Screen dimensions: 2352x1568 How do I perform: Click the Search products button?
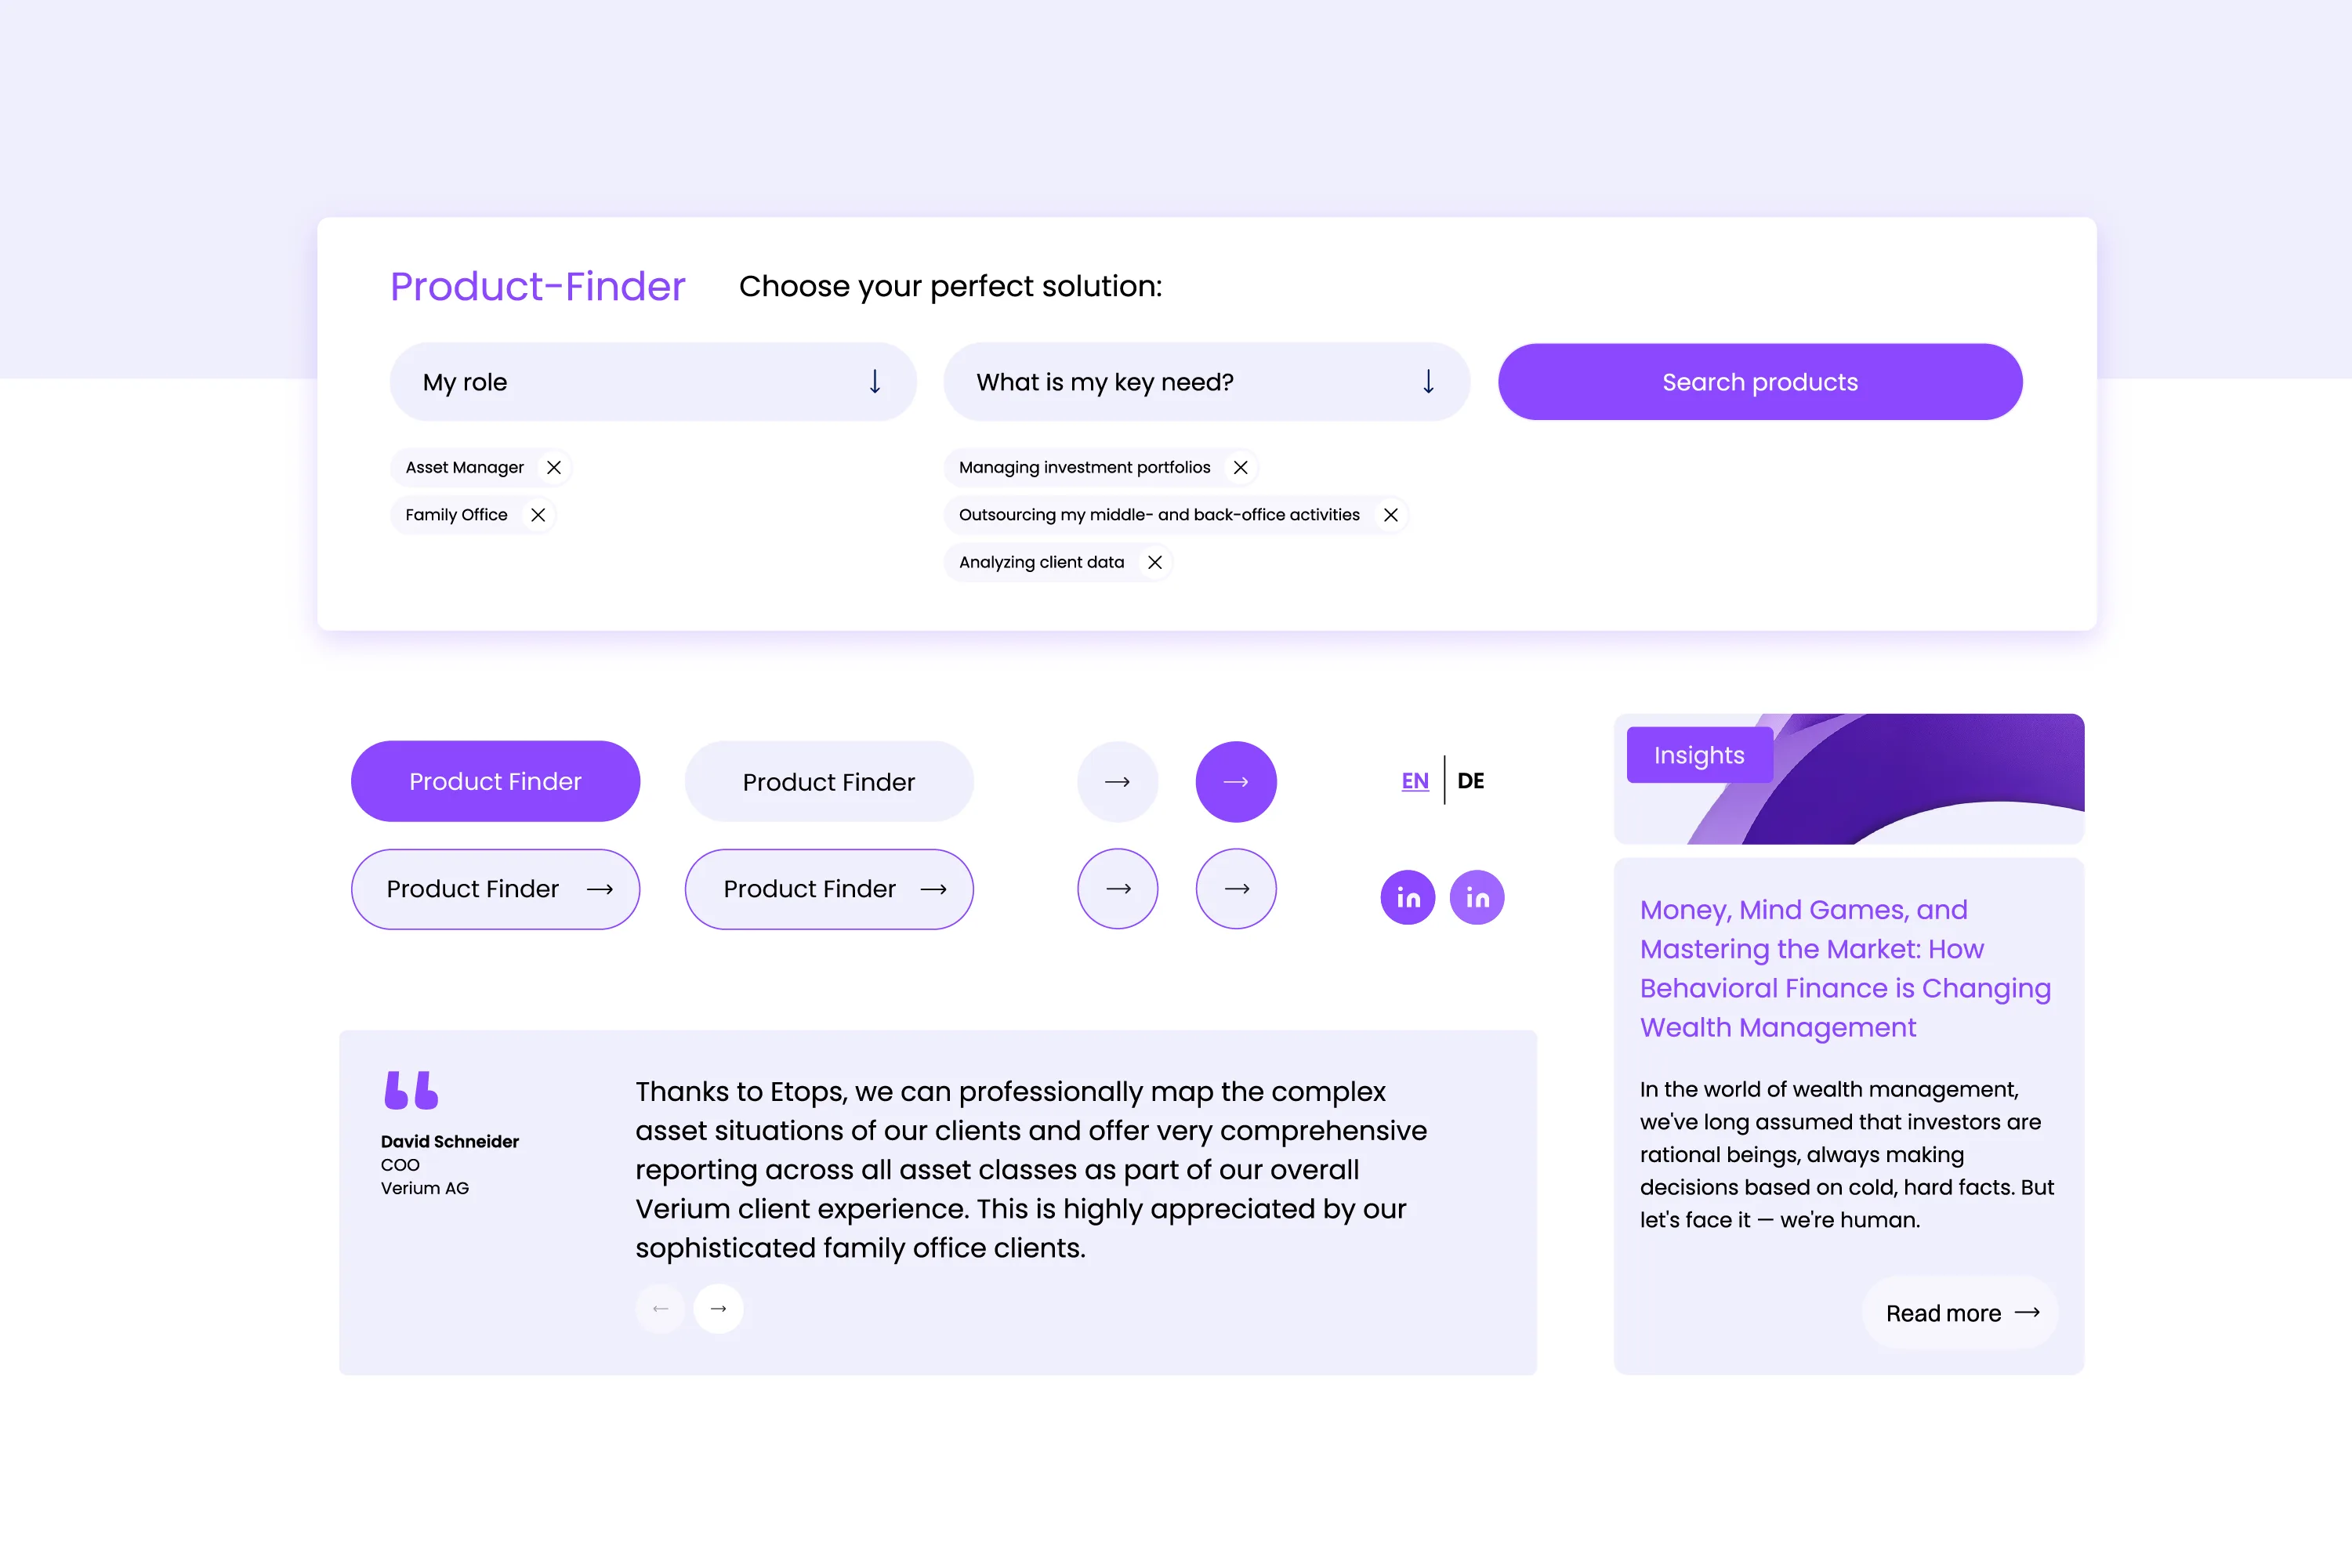pyautogui.click(x=1760, y=382)
